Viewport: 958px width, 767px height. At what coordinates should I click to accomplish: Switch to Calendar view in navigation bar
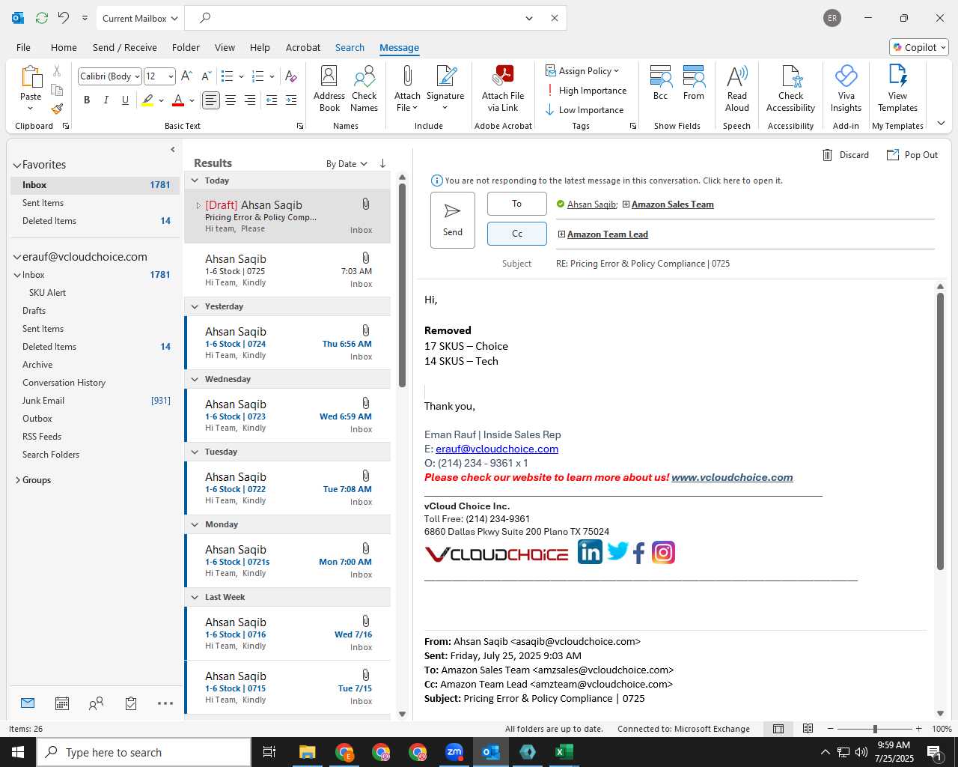click(62, 703)
